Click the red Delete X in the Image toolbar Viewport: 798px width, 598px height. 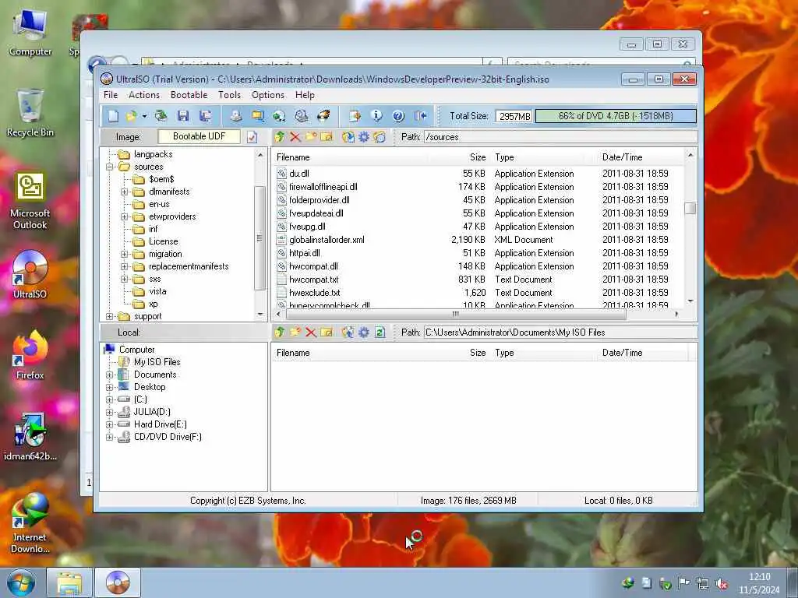tap(295, 137)
